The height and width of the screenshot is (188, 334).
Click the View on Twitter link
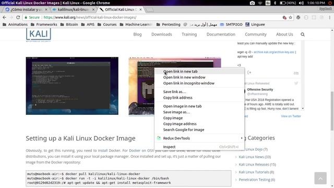point(291,116)
